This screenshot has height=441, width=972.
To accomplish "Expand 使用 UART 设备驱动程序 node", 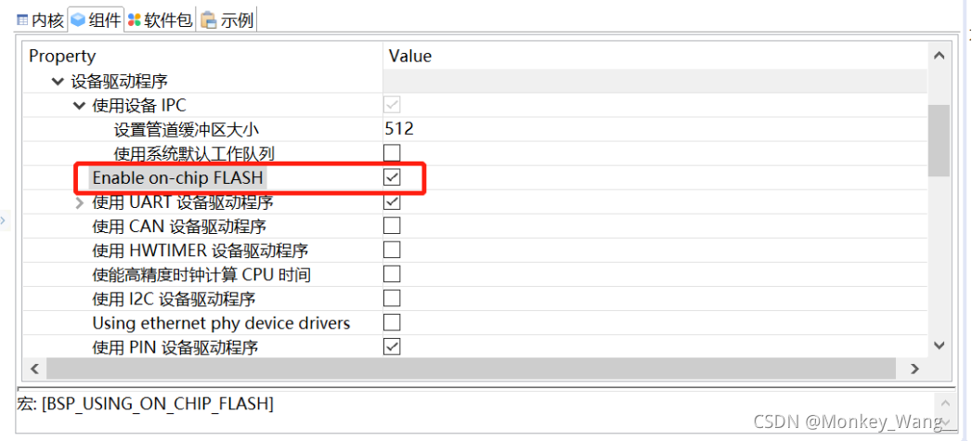I will coord(79,202).
